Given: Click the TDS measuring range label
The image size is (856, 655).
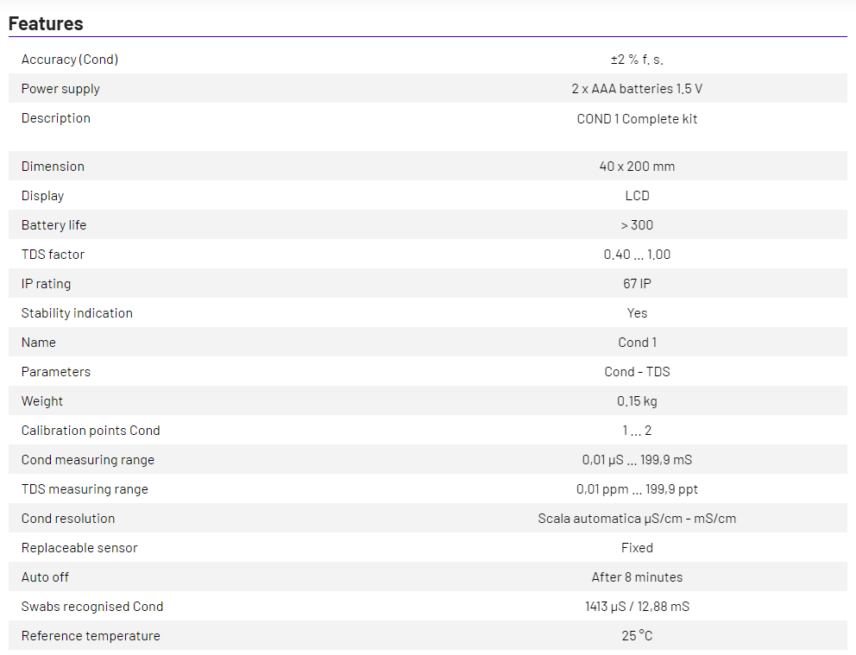Looking at the screenshot, I should point(85,489).
